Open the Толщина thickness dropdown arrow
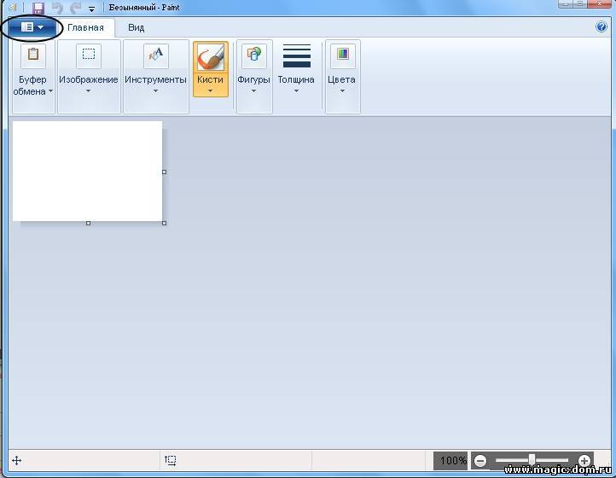Image resolution: width=616 pixels, height=478 pixels. coord(296,91)
